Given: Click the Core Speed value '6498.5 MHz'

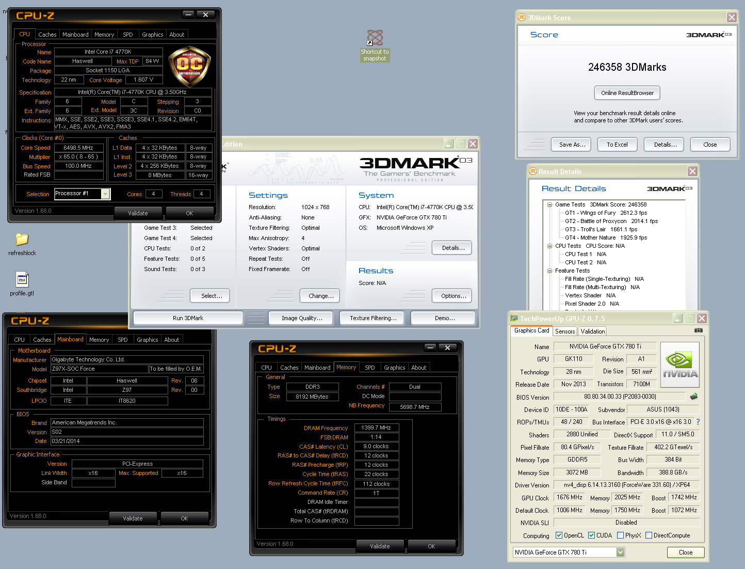Looking at the screenshot, I should [x=78, y=148].
